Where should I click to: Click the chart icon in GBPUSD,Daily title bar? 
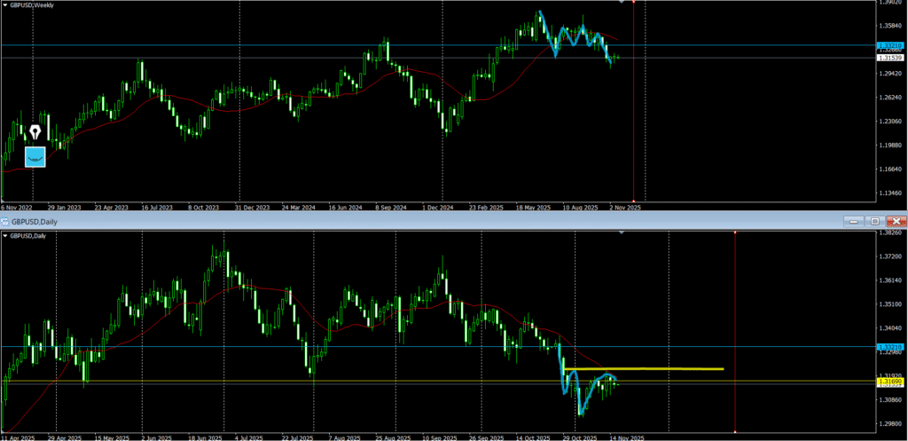(4, 220)
